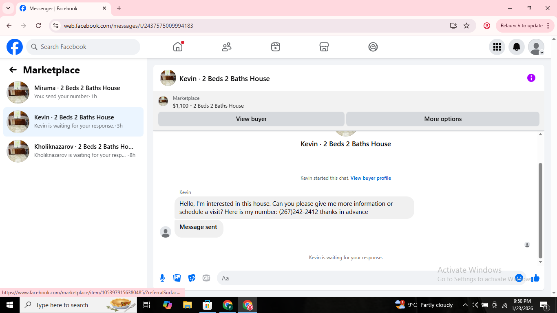The image size is (557, 313).
Task: Click the Search Facebook box
Action: tap(83, 47)
